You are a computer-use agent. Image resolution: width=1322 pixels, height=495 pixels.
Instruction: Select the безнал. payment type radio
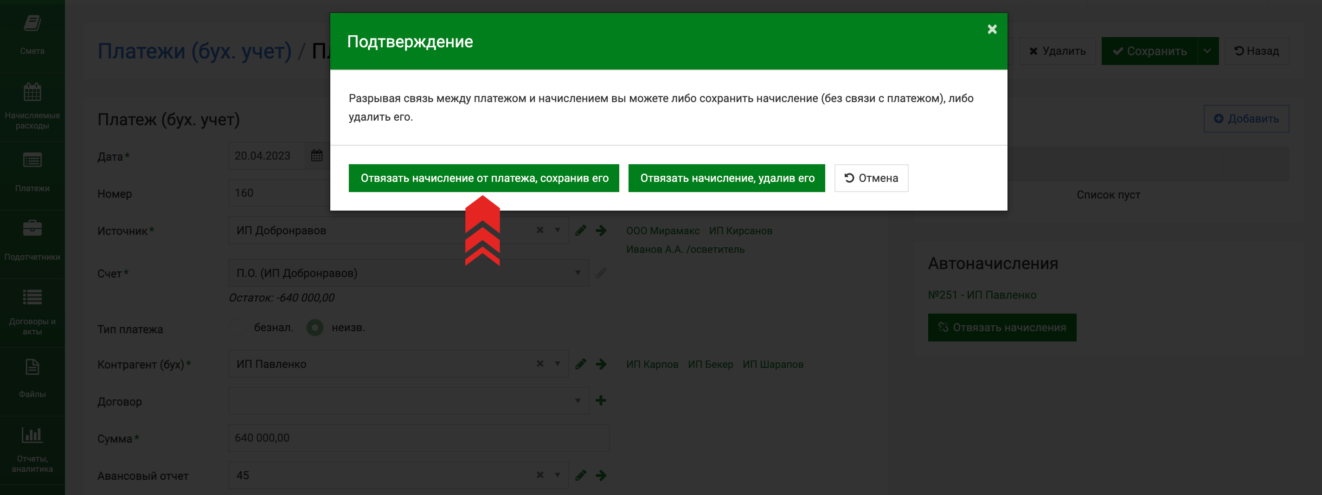[x=237, y=327]
